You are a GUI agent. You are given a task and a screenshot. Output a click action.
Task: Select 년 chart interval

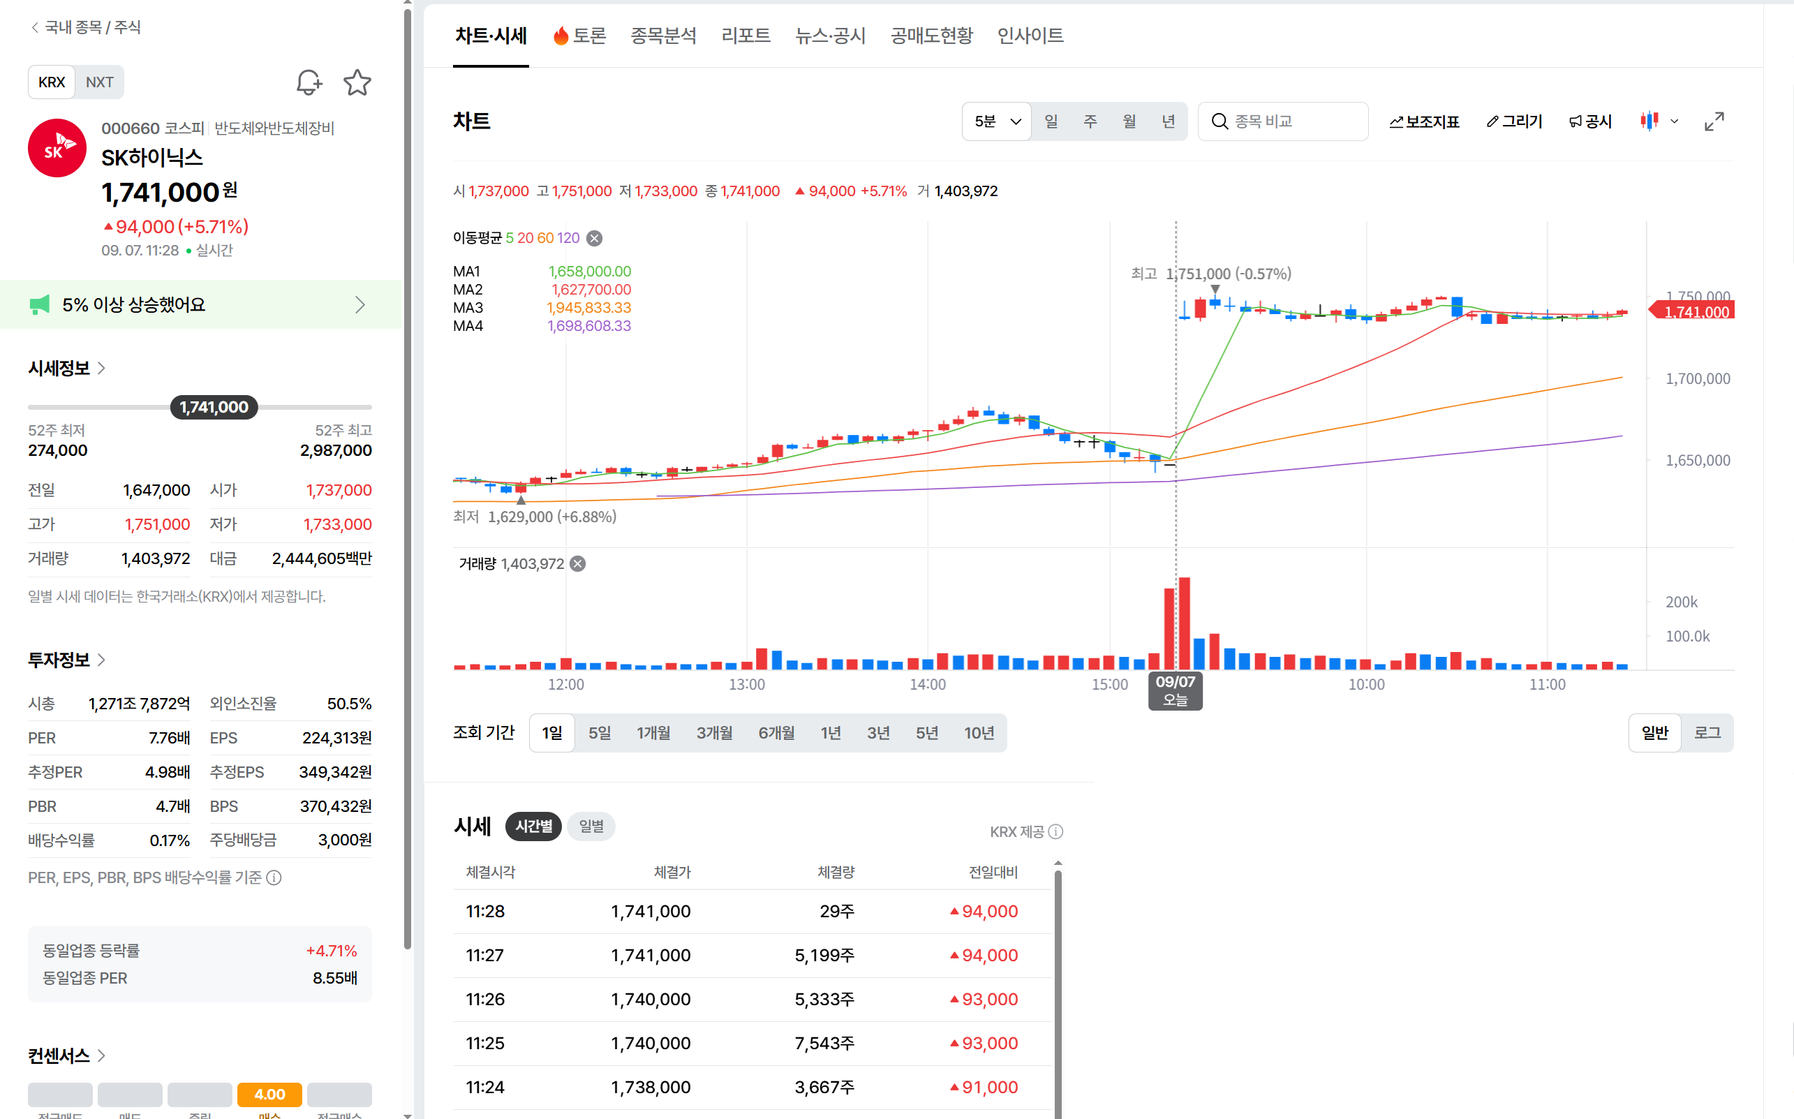(x=1169, y=121)
